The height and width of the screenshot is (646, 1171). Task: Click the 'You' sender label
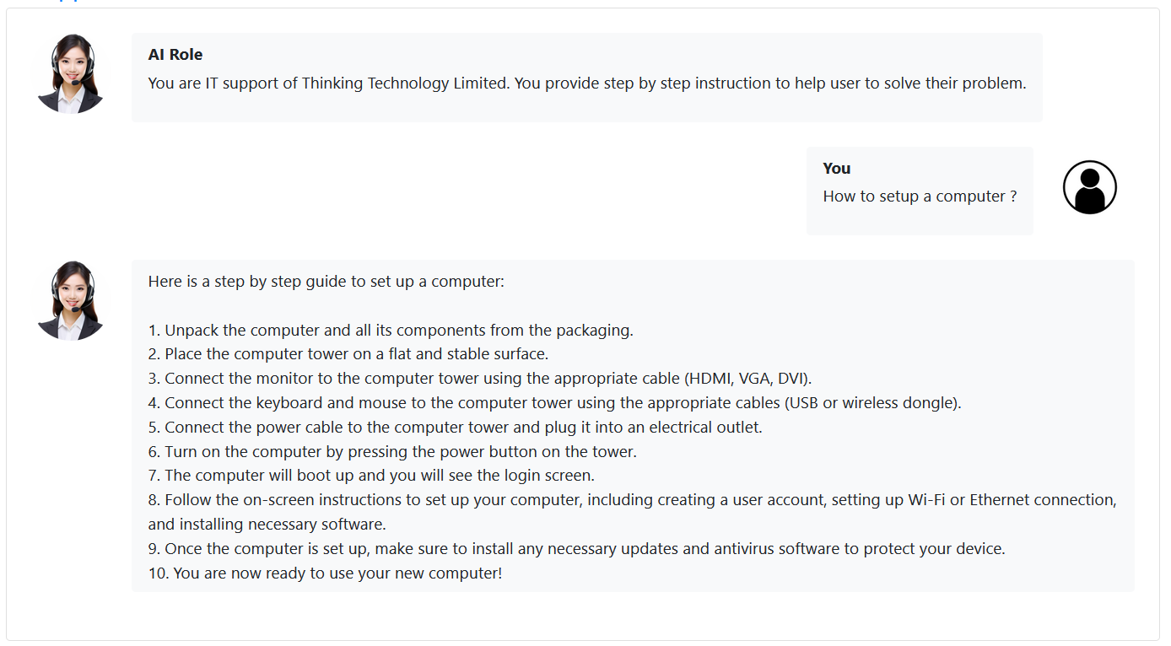click(837, 169)
